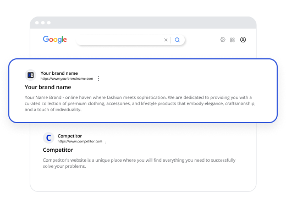This screenshot has height=209, width=286.
Task: Clear search with the X icon
Action: pos(166,40)
